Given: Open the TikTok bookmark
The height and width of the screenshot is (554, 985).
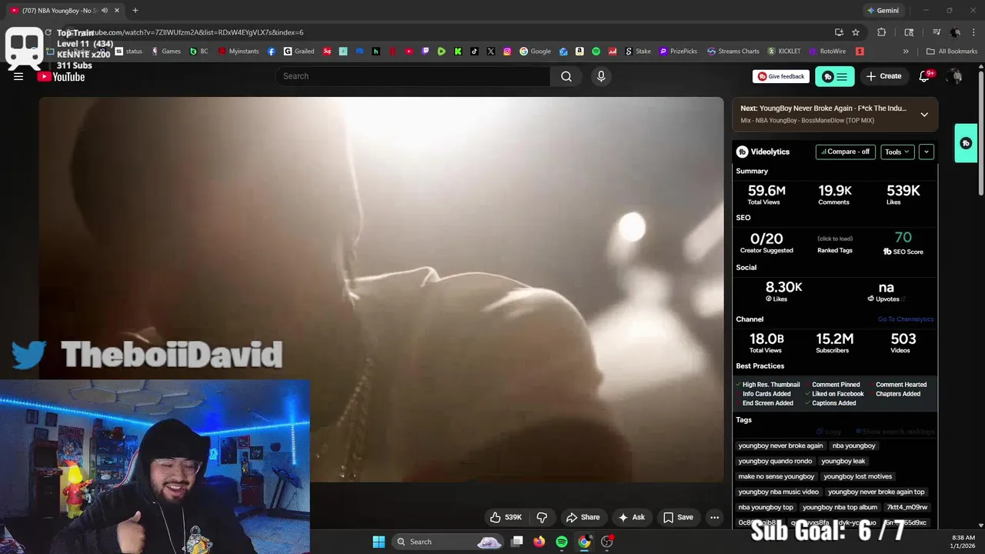Looking at the screenshot, I should (475, 52).
